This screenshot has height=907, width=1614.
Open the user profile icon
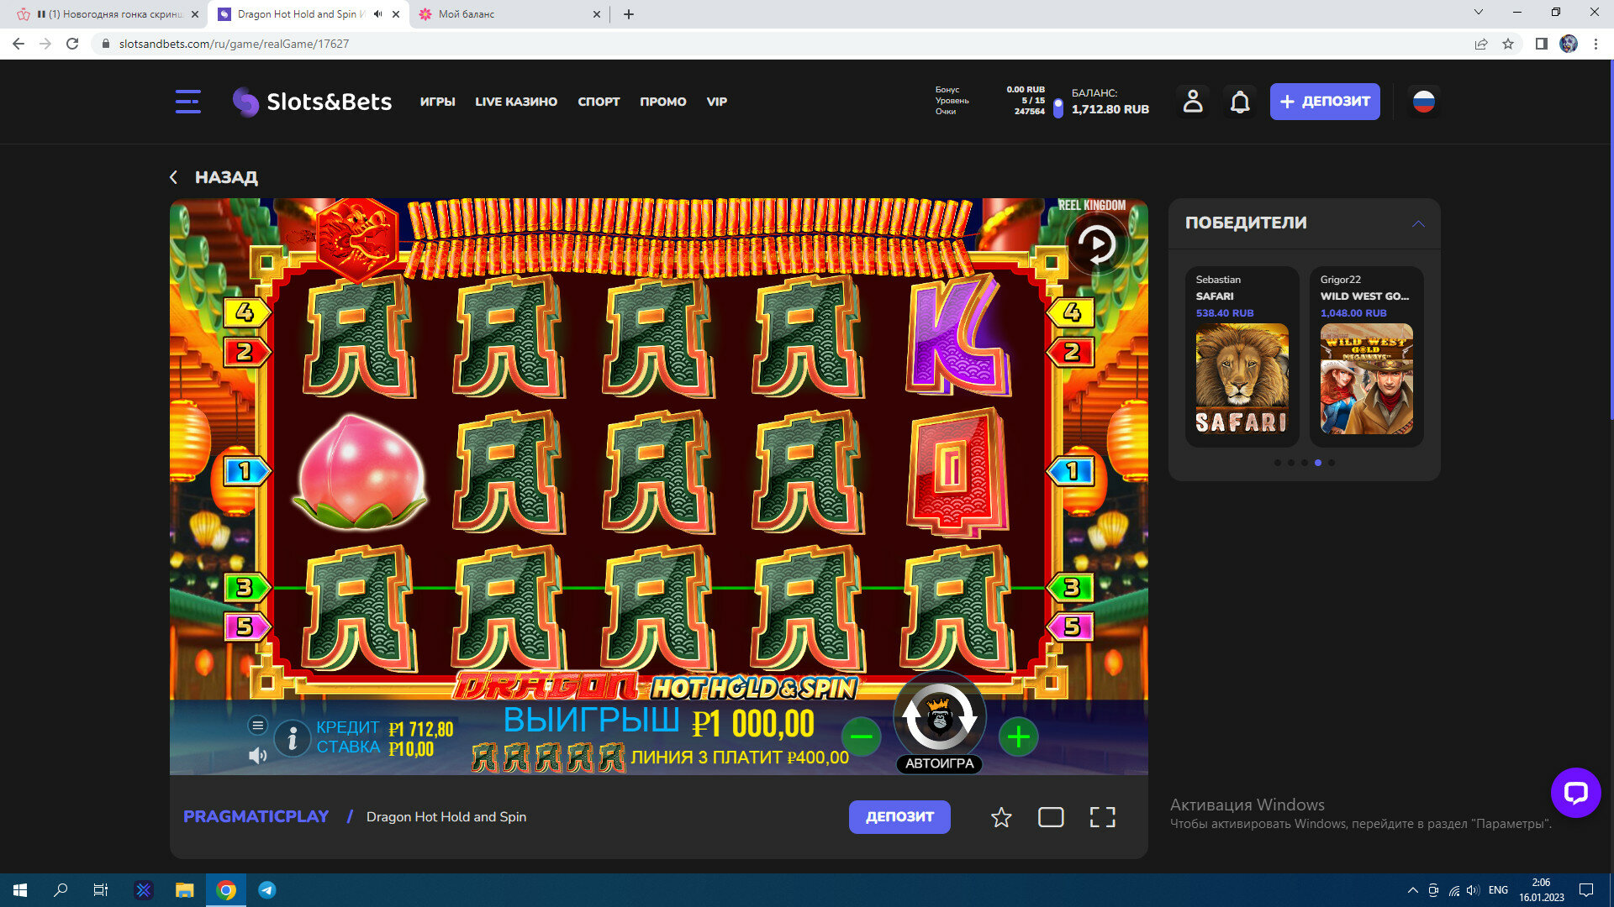(1192, 102)
